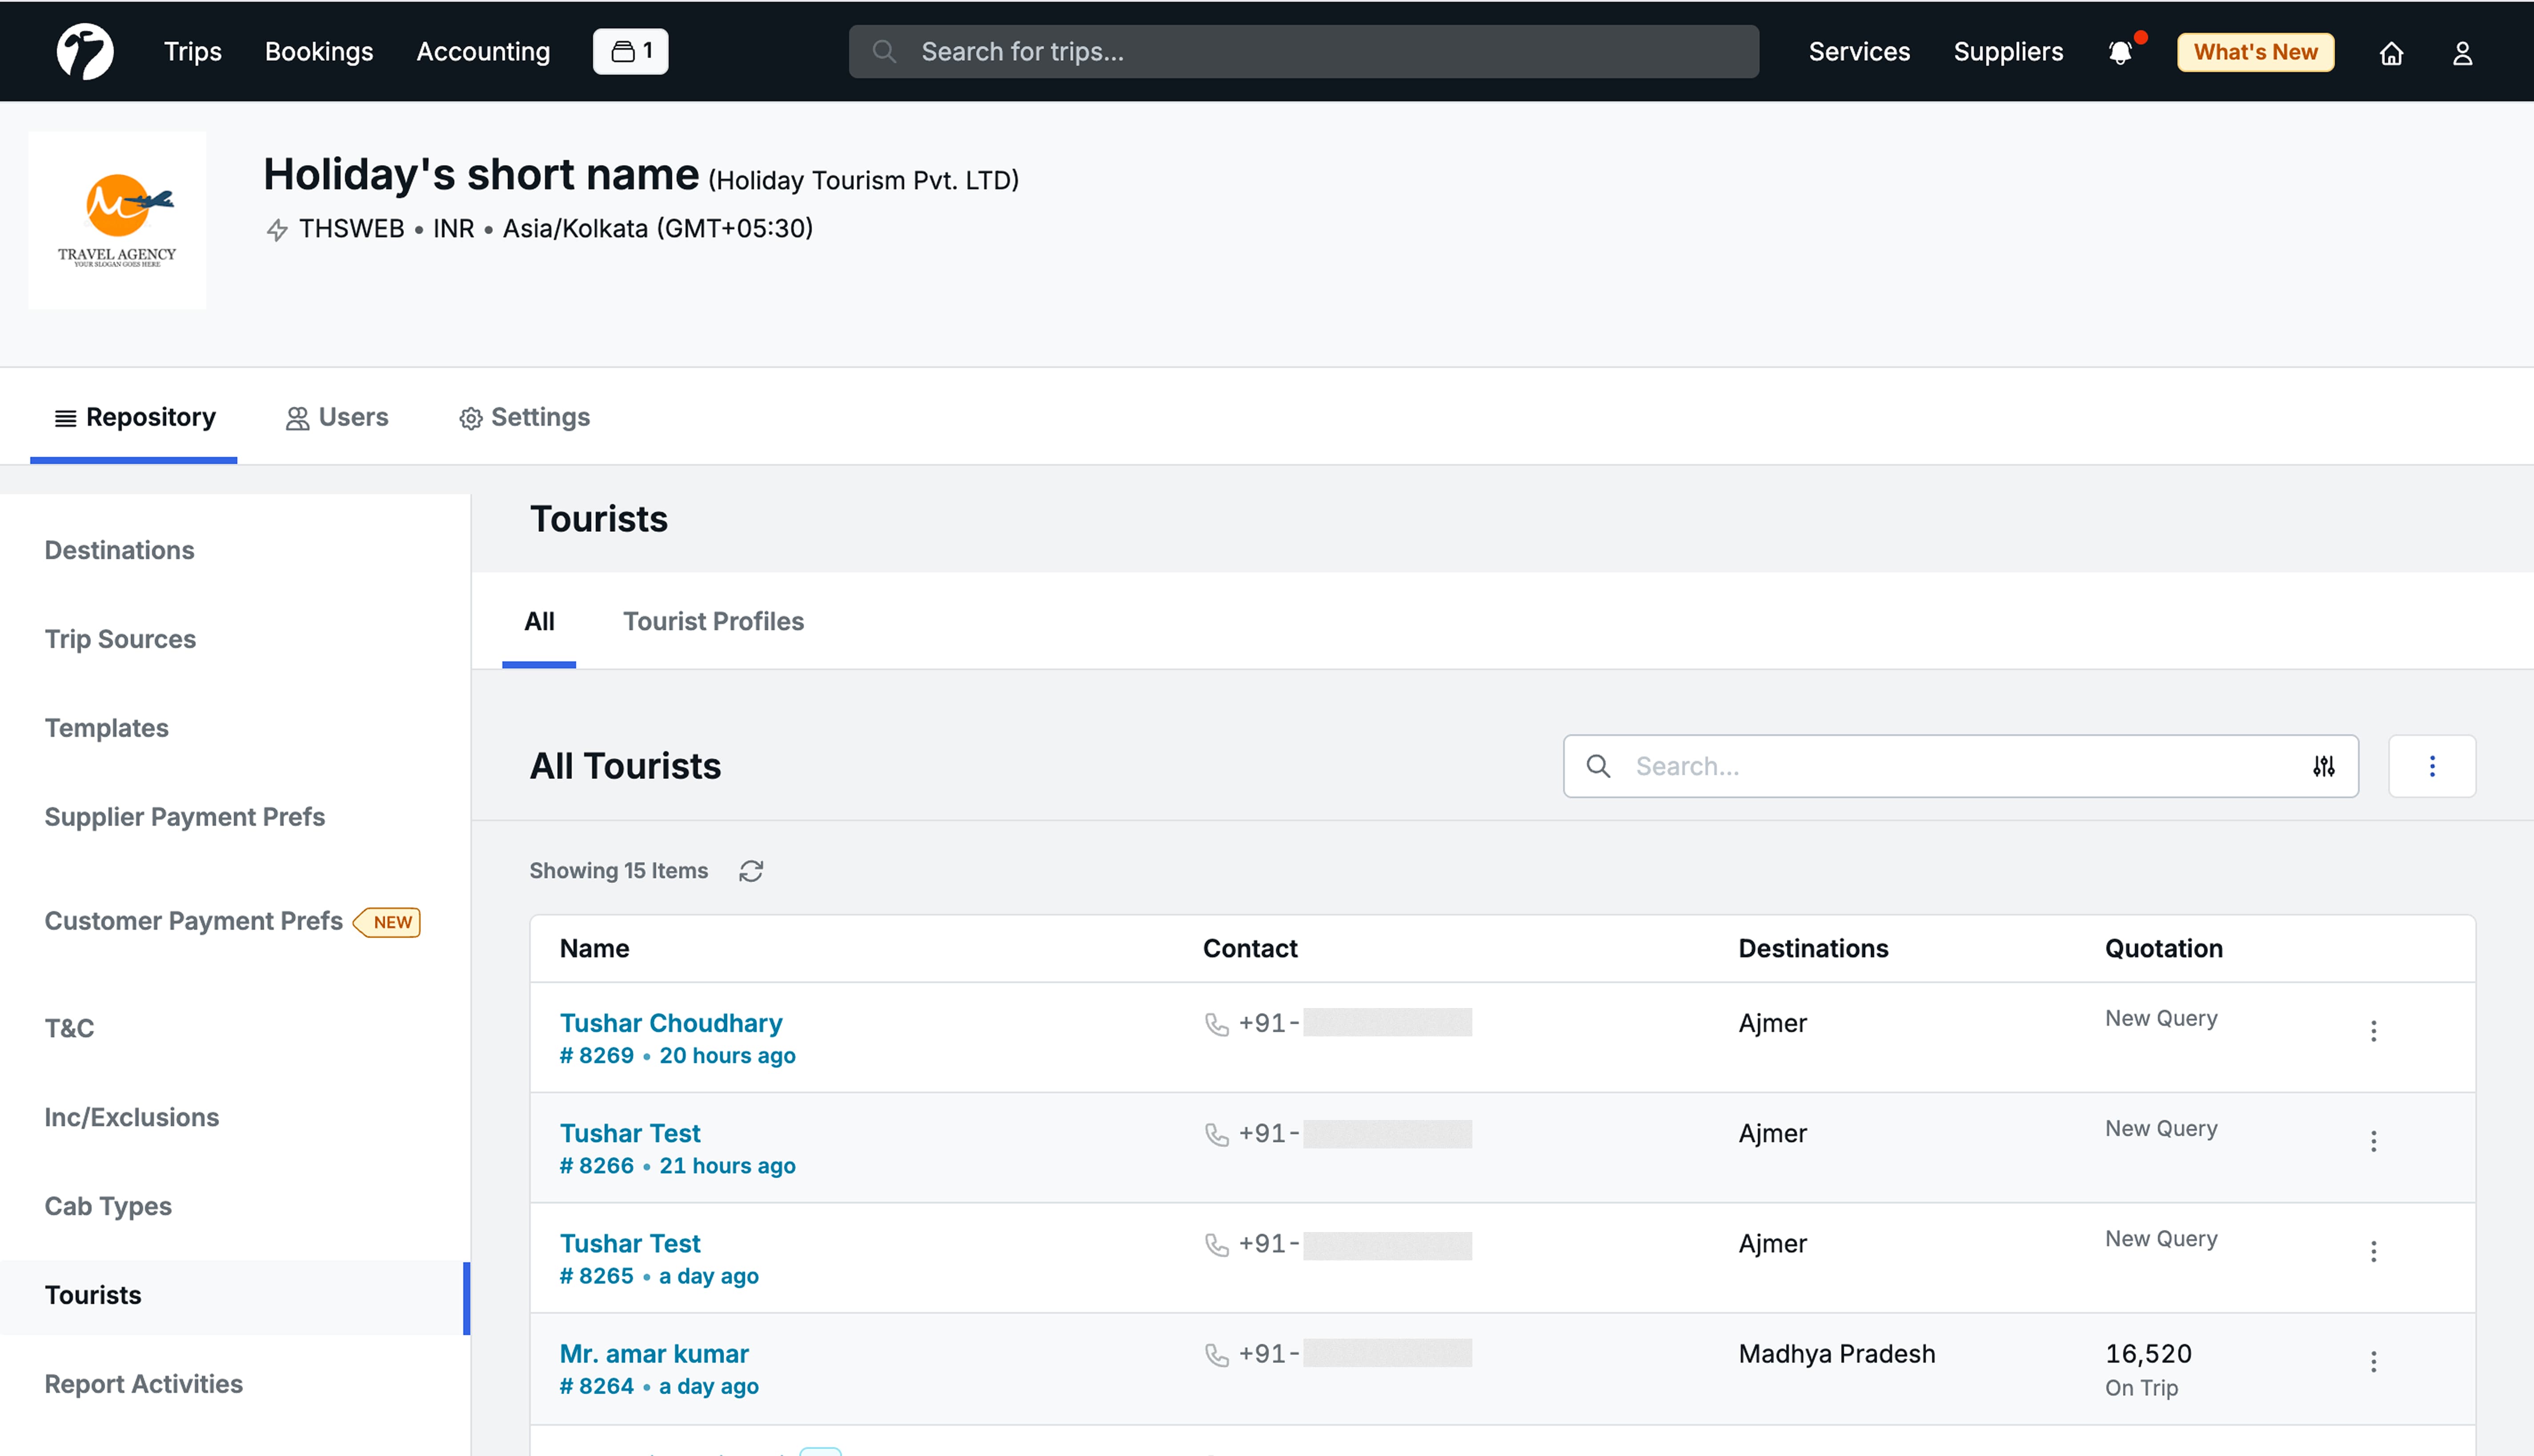Viewport: 2534px width, 1456px height.
Task: Switch to the Users tab
Action: (337, 417)
